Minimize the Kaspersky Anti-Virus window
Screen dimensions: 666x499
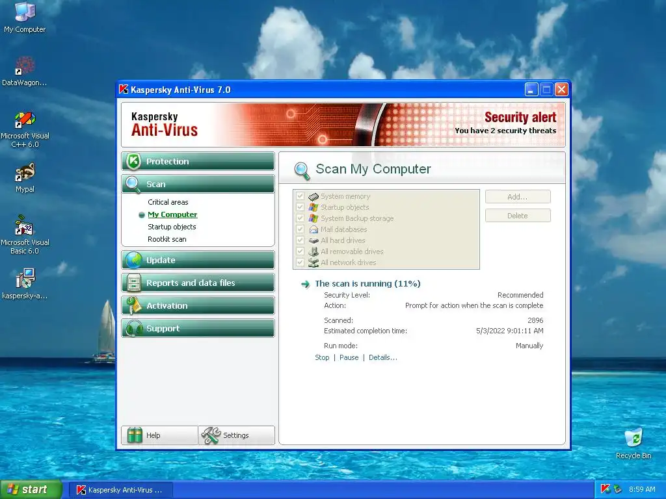tap(531, 90)
